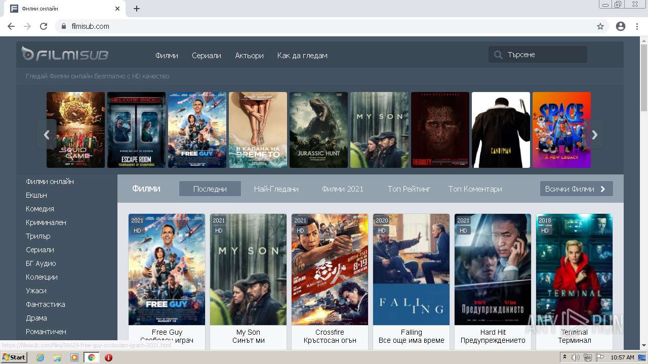Screen dimensions: 648x364
Task: Click the action center flag icon
Action: 600,357
